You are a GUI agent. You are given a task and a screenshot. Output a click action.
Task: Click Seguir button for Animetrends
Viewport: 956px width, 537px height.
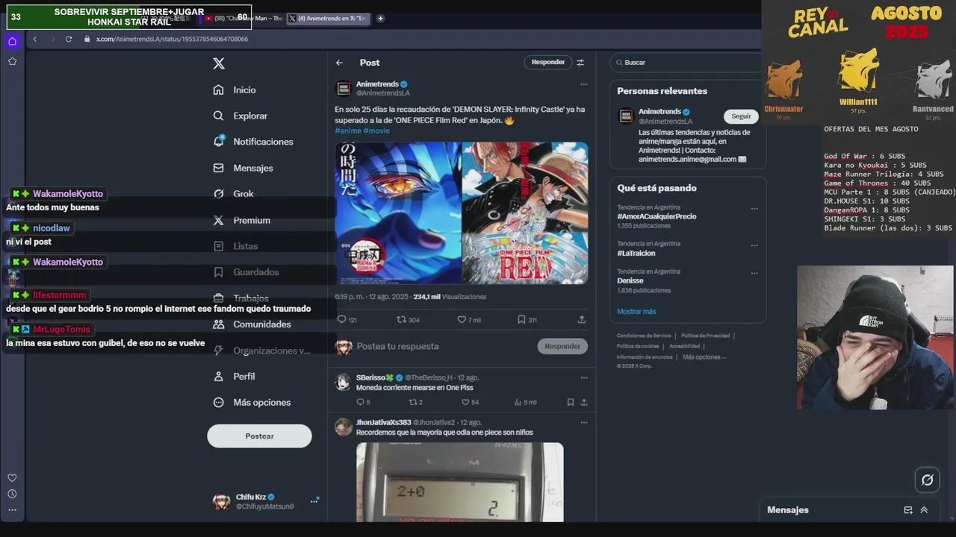click(741, 116)
